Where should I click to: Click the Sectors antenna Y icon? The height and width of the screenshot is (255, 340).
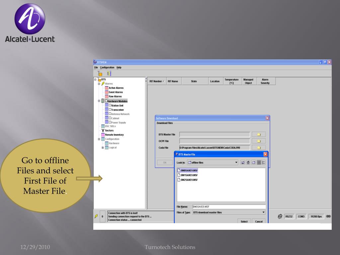pyautogui.click(x=103, y=130)
